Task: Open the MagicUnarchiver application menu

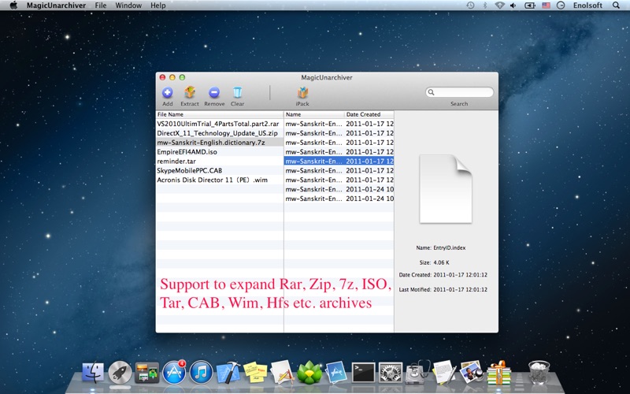Action: (56, 6)
